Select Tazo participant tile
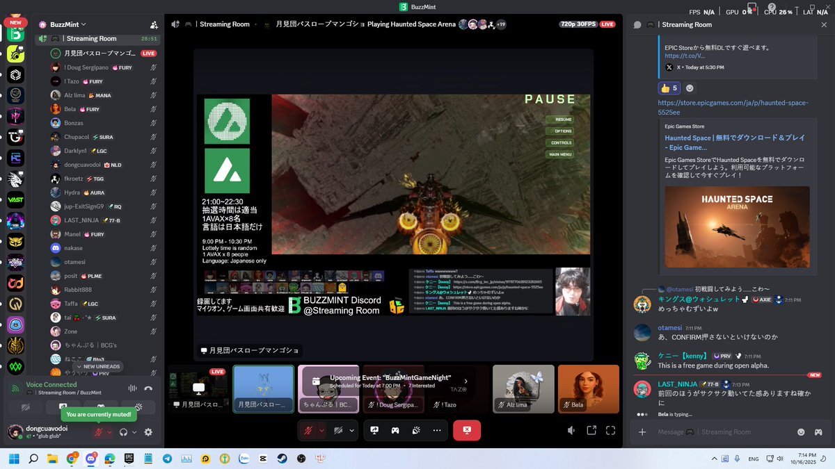The image size is (835, 469). tap(458, 389)
